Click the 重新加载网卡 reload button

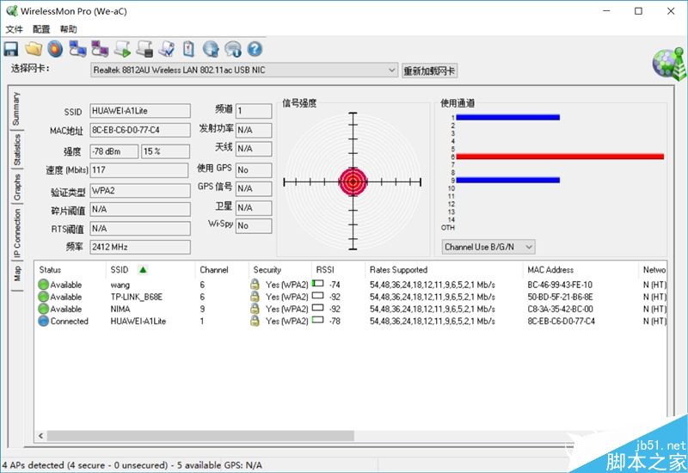(429, 71)
